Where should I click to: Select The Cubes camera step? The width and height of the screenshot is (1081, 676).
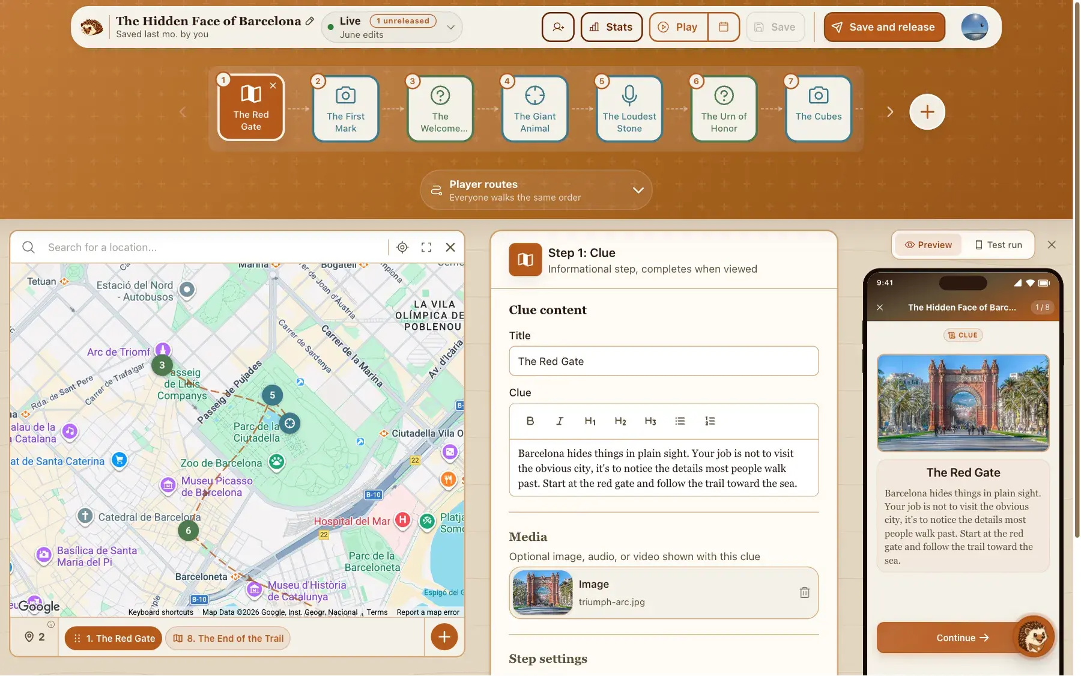click(819, 109)
